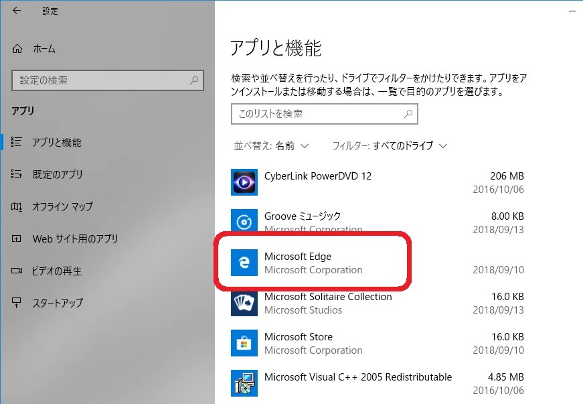Viewport: 583px width, 404px height.
Task: Click Microsoft Studios publisher text
Action: 303,310
